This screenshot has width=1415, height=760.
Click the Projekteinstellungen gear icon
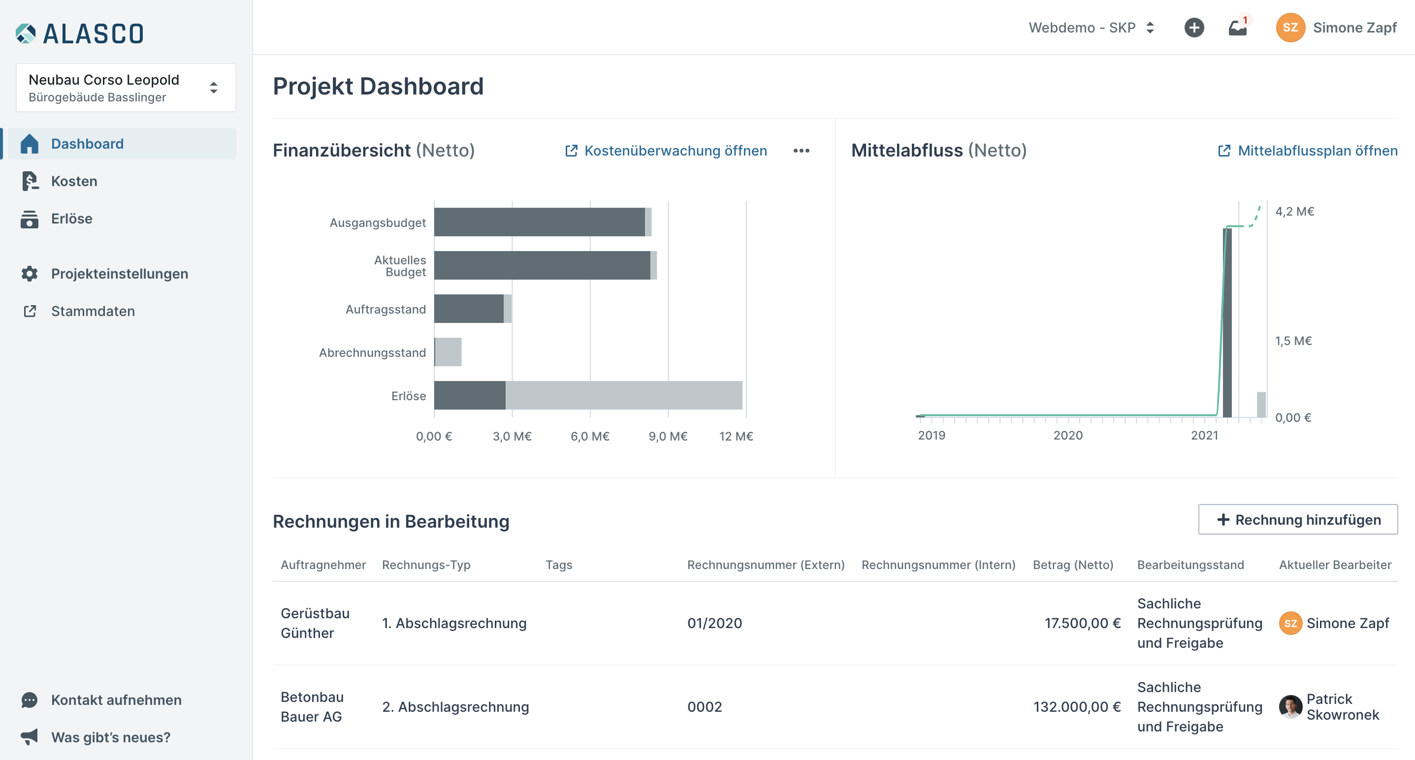coord(30,274)
